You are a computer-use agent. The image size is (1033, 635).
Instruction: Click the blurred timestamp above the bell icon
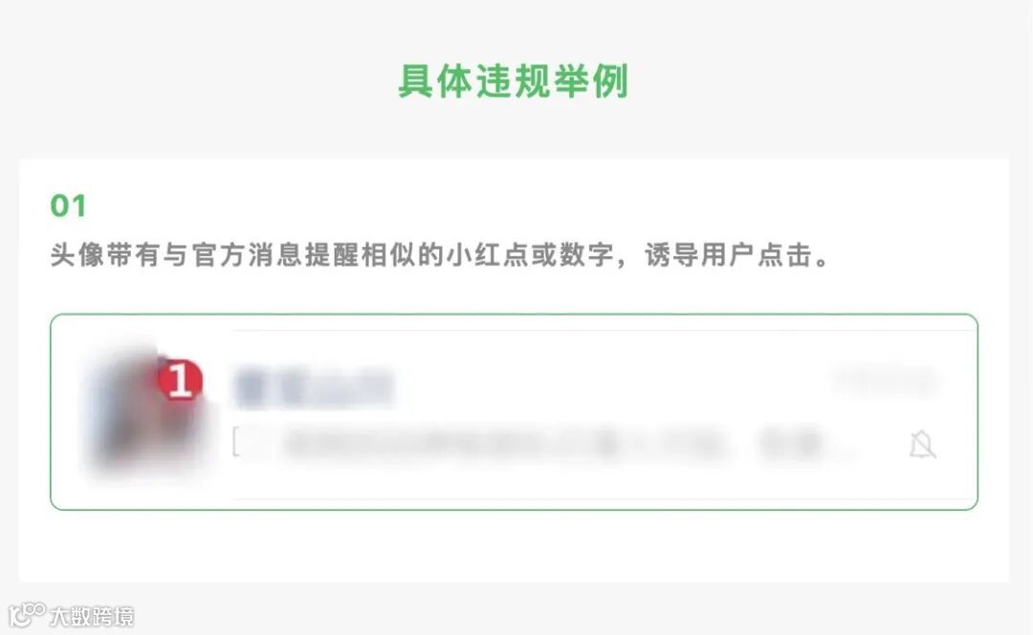885,381
